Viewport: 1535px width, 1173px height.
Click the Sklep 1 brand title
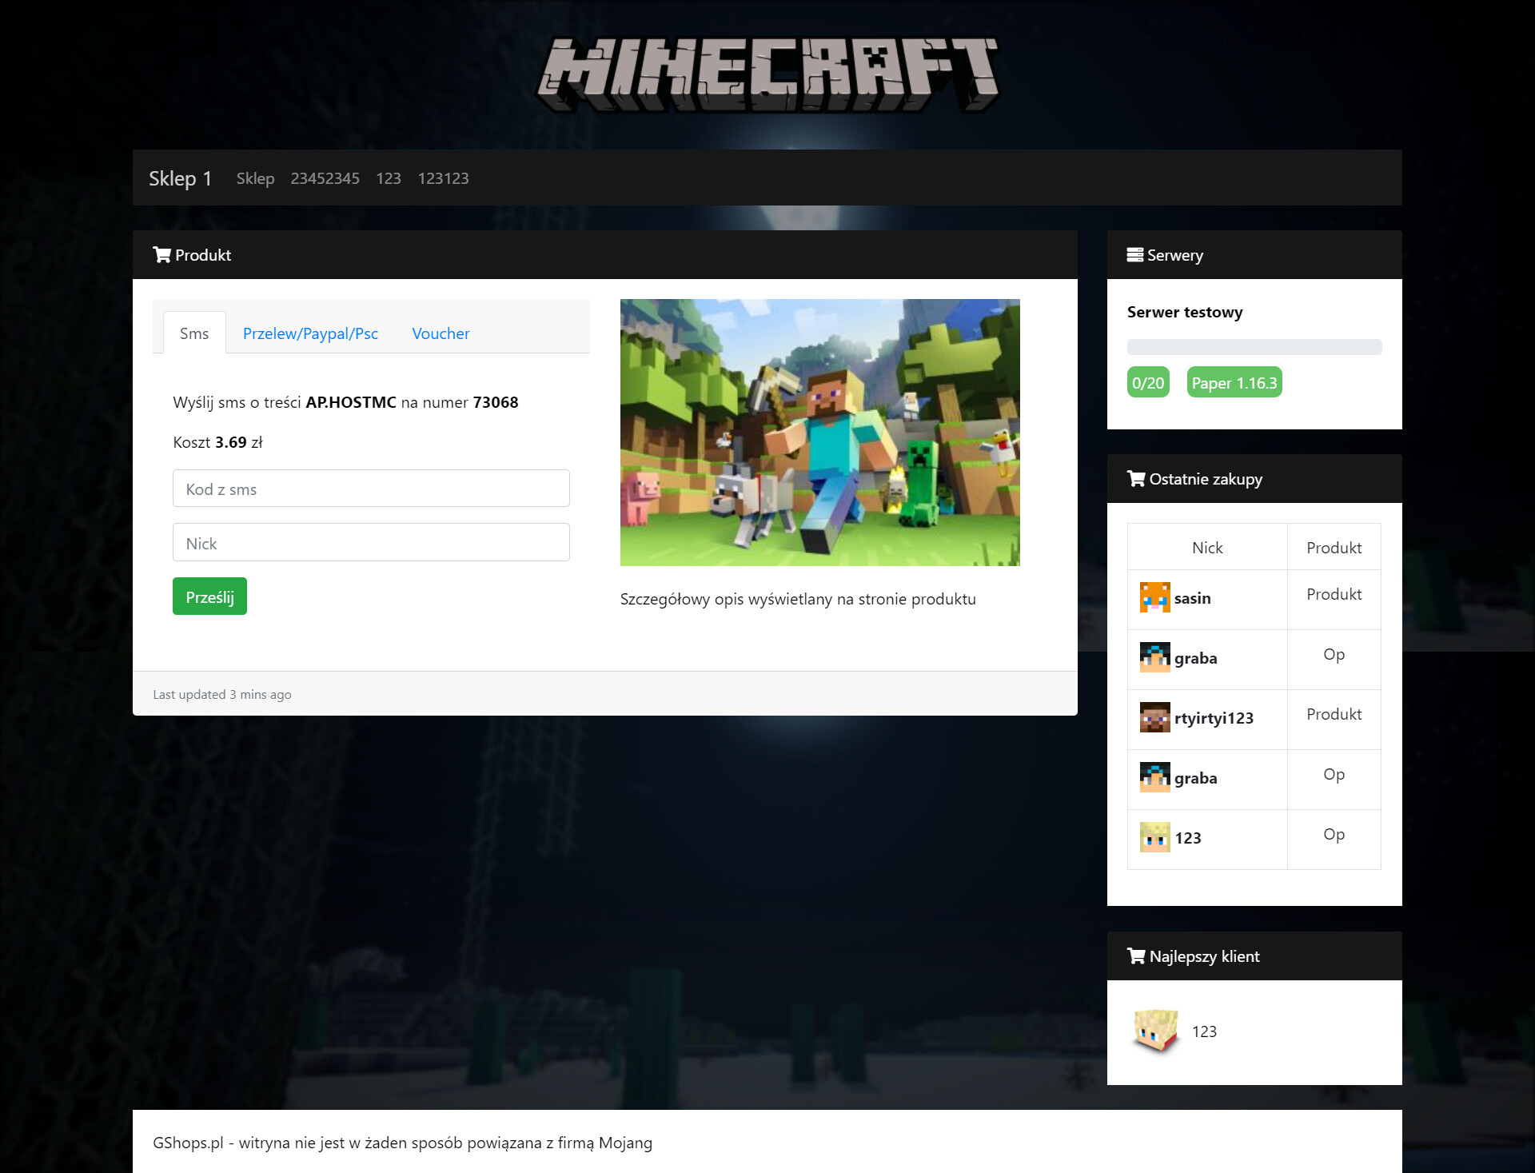(x=180, y=178)
